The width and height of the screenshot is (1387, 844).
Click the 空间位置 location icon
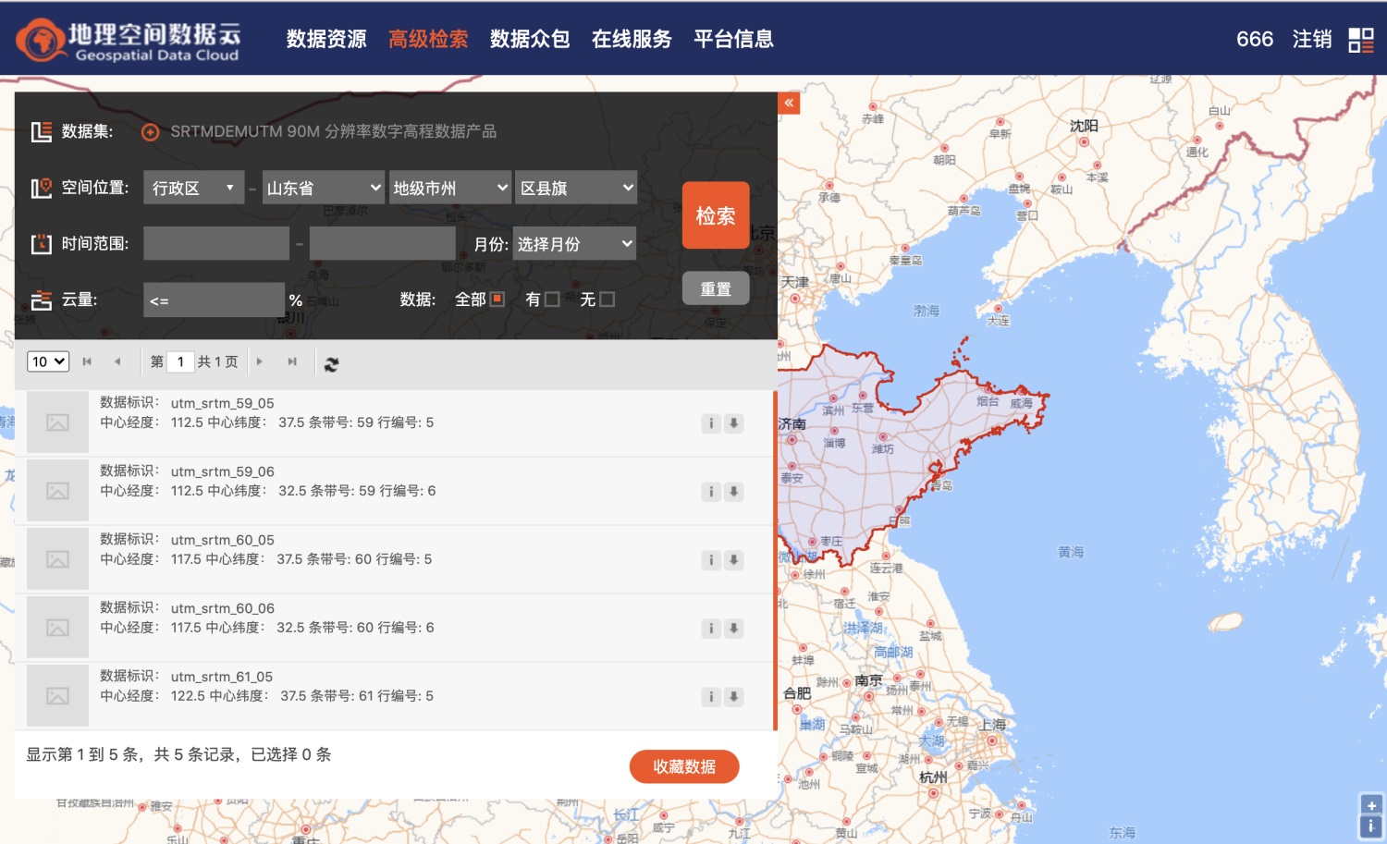point(42,189)
